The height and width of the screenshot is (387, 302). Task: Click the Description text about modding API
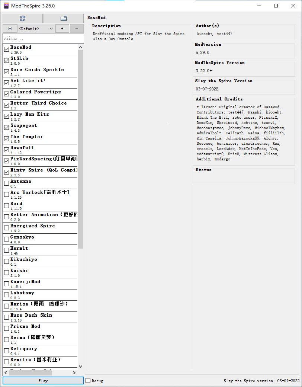(139, 36)
